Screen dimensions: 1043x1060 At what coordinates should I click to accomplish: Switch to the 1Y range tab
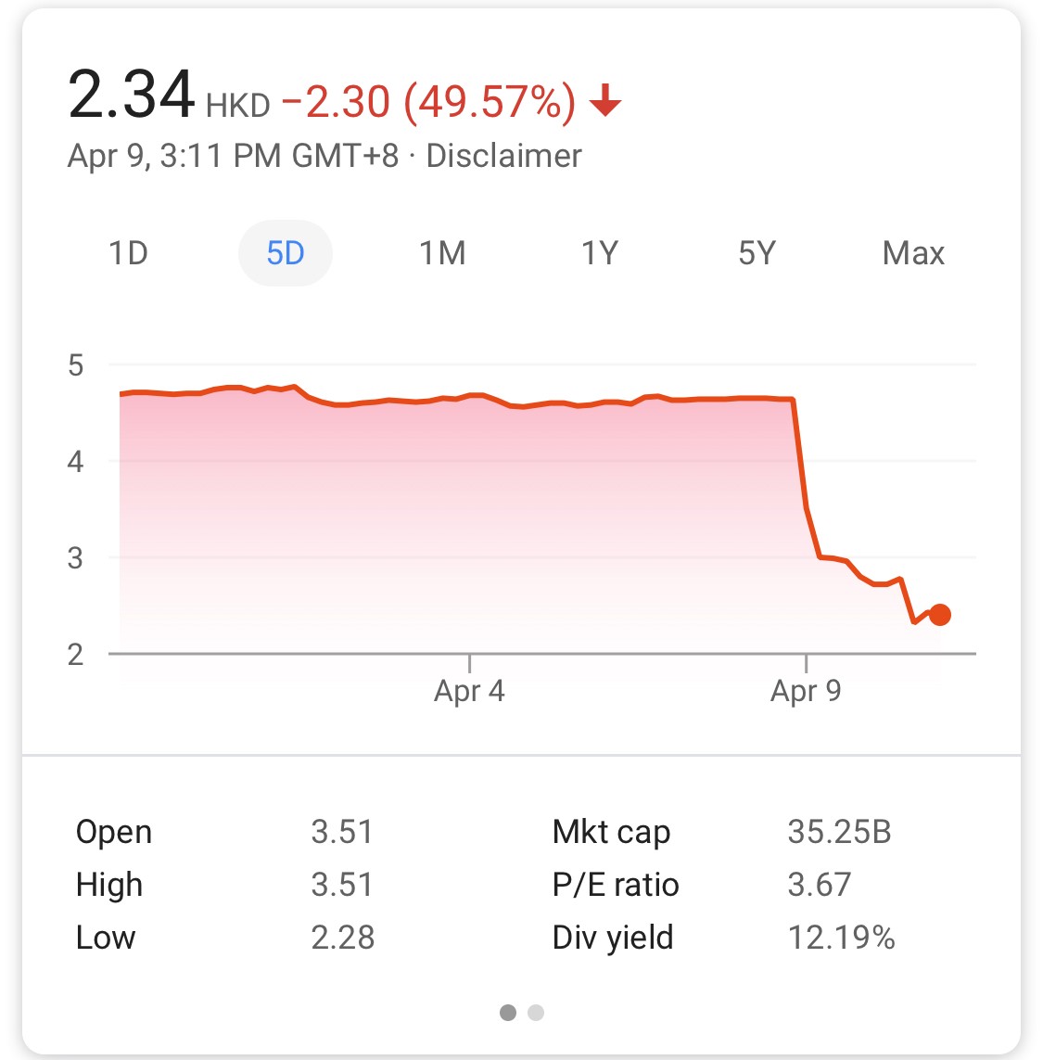(x=600, y=253)
